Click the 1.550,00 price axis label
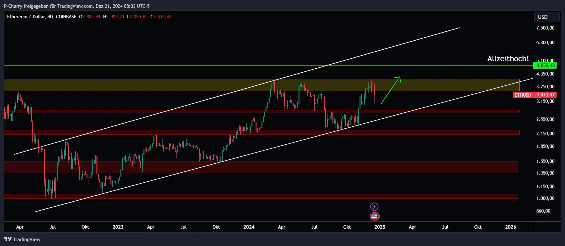 tap(545, 161)
